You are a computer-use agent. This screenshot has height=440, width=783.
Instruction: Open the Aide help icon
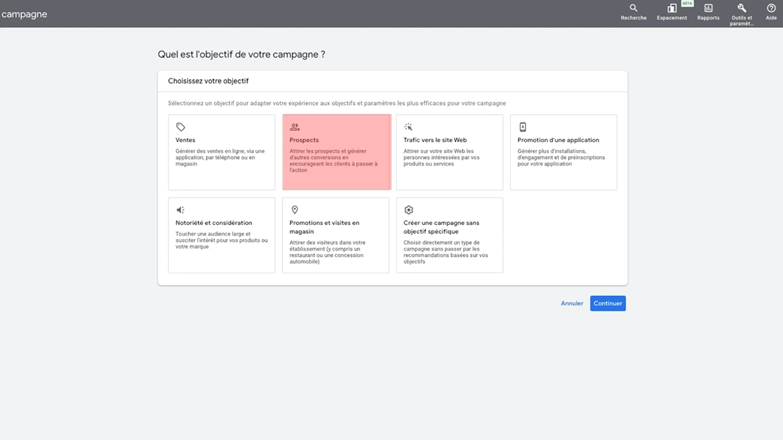tap(771, 8)
